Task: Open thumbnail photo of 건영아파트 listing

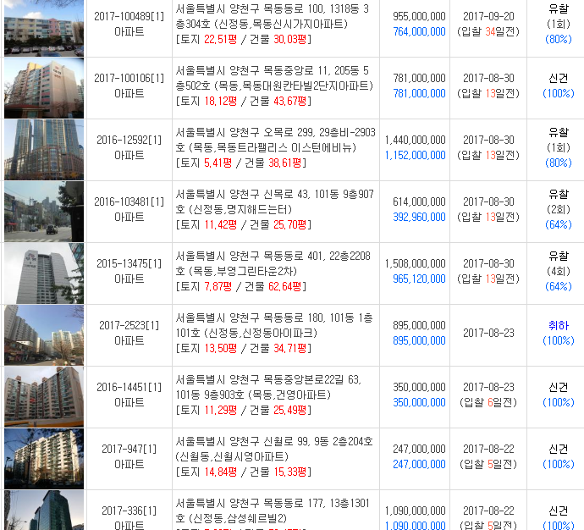Action: (44, 397)
